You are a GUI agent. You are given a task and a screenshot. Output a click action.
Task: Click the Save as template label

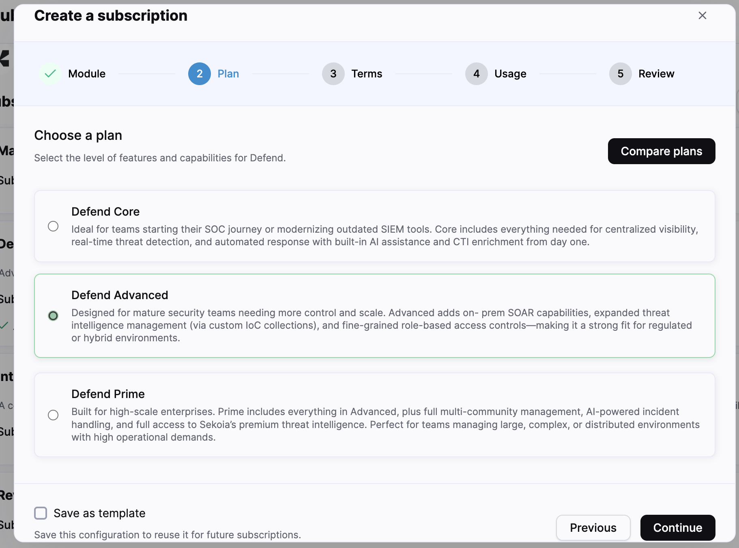(x=99, y=513)
